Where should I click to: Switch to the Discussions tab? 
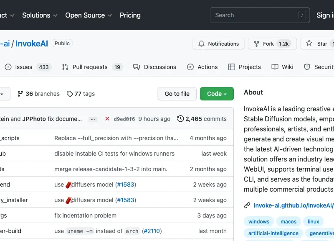tap(154, 67)
